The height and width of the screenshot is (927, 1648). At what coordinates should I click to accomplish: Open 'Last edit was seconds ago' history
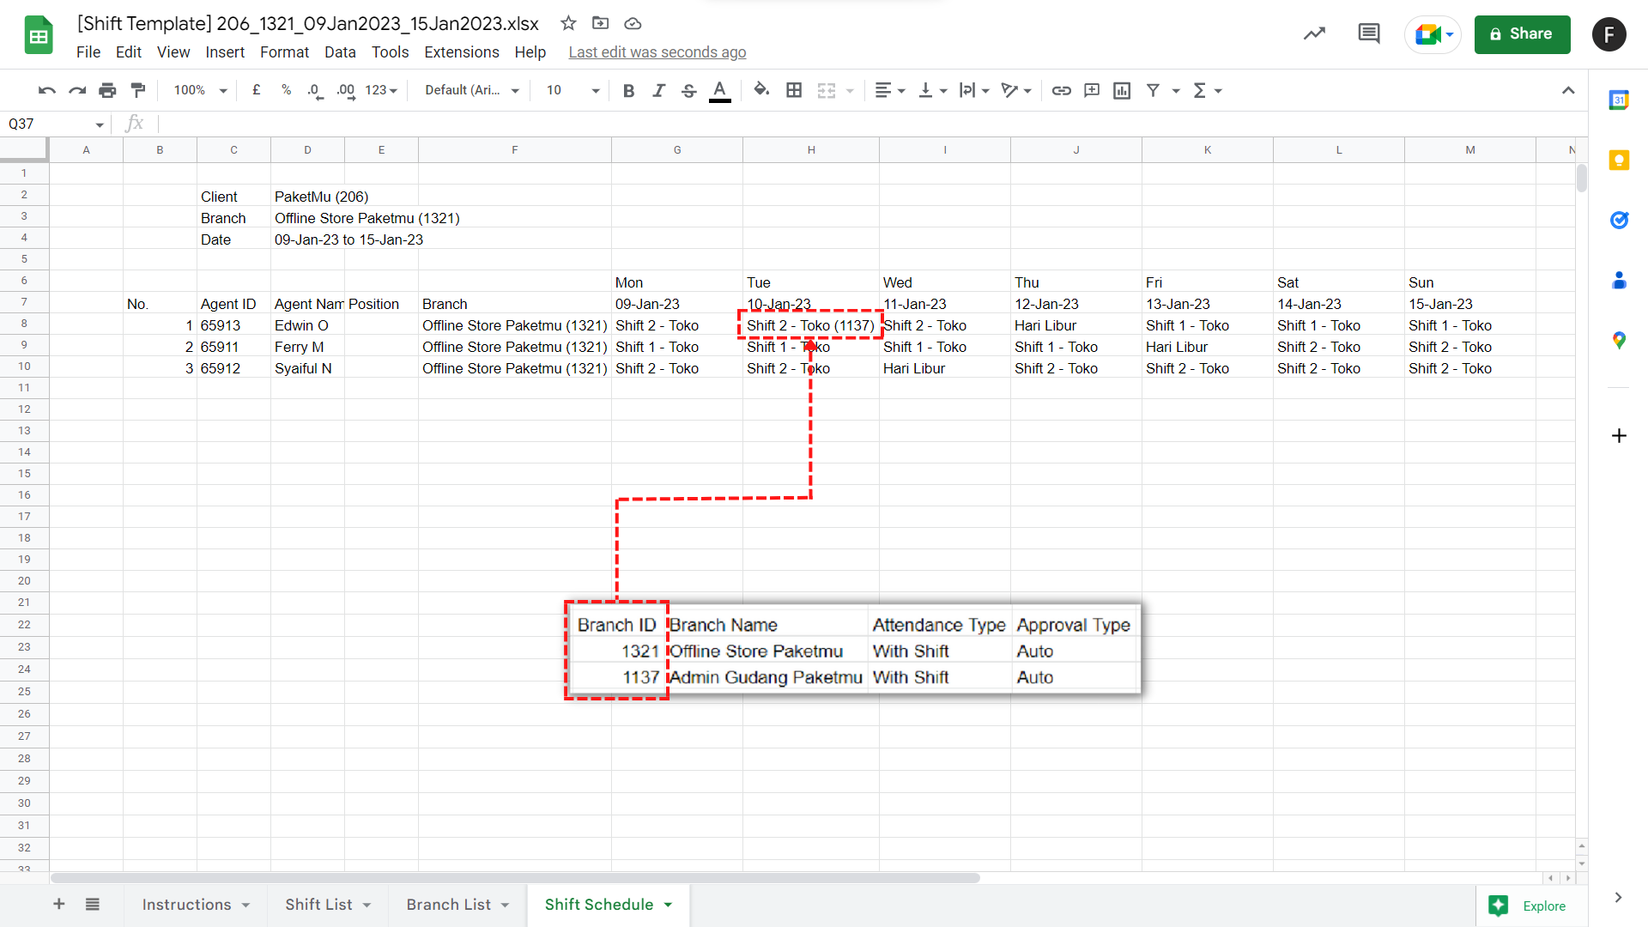click(x=657, y=52)
